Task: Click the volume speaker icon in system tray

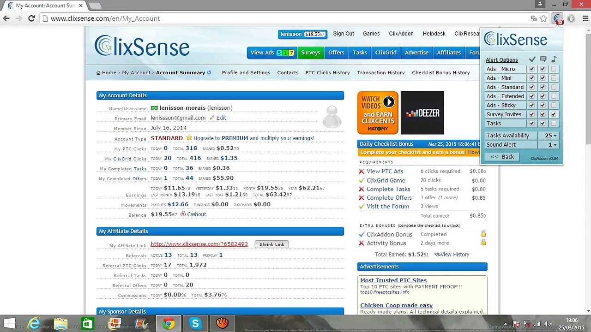Action: [x=548, y=324]
